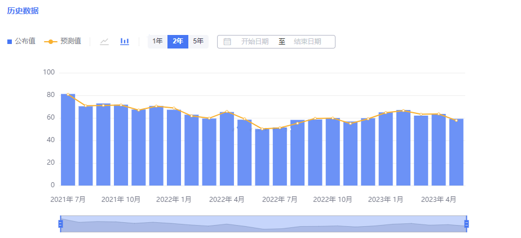The width and height of the screenshot is (521, 238).
Task: Click the 历史数据 heading
Action: 23,11
